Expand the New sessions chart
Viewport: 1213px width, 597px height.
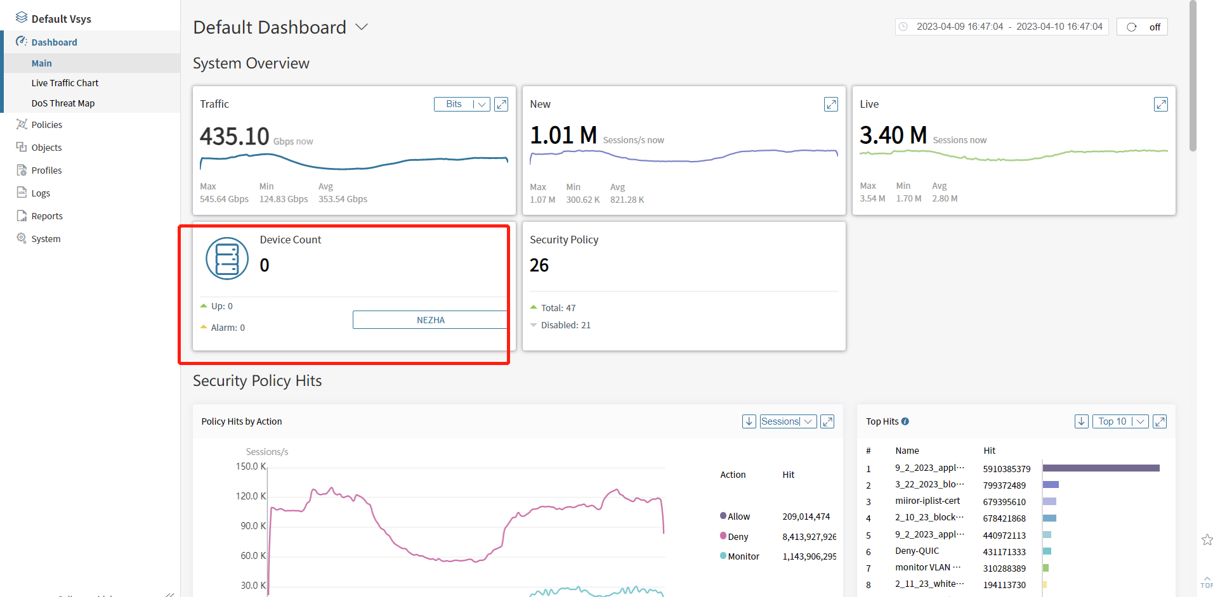click(831, 105)
